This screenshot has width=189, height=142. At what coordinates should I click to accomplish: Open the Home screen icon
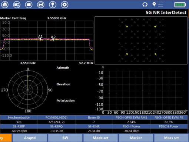(x=5, y=4)
